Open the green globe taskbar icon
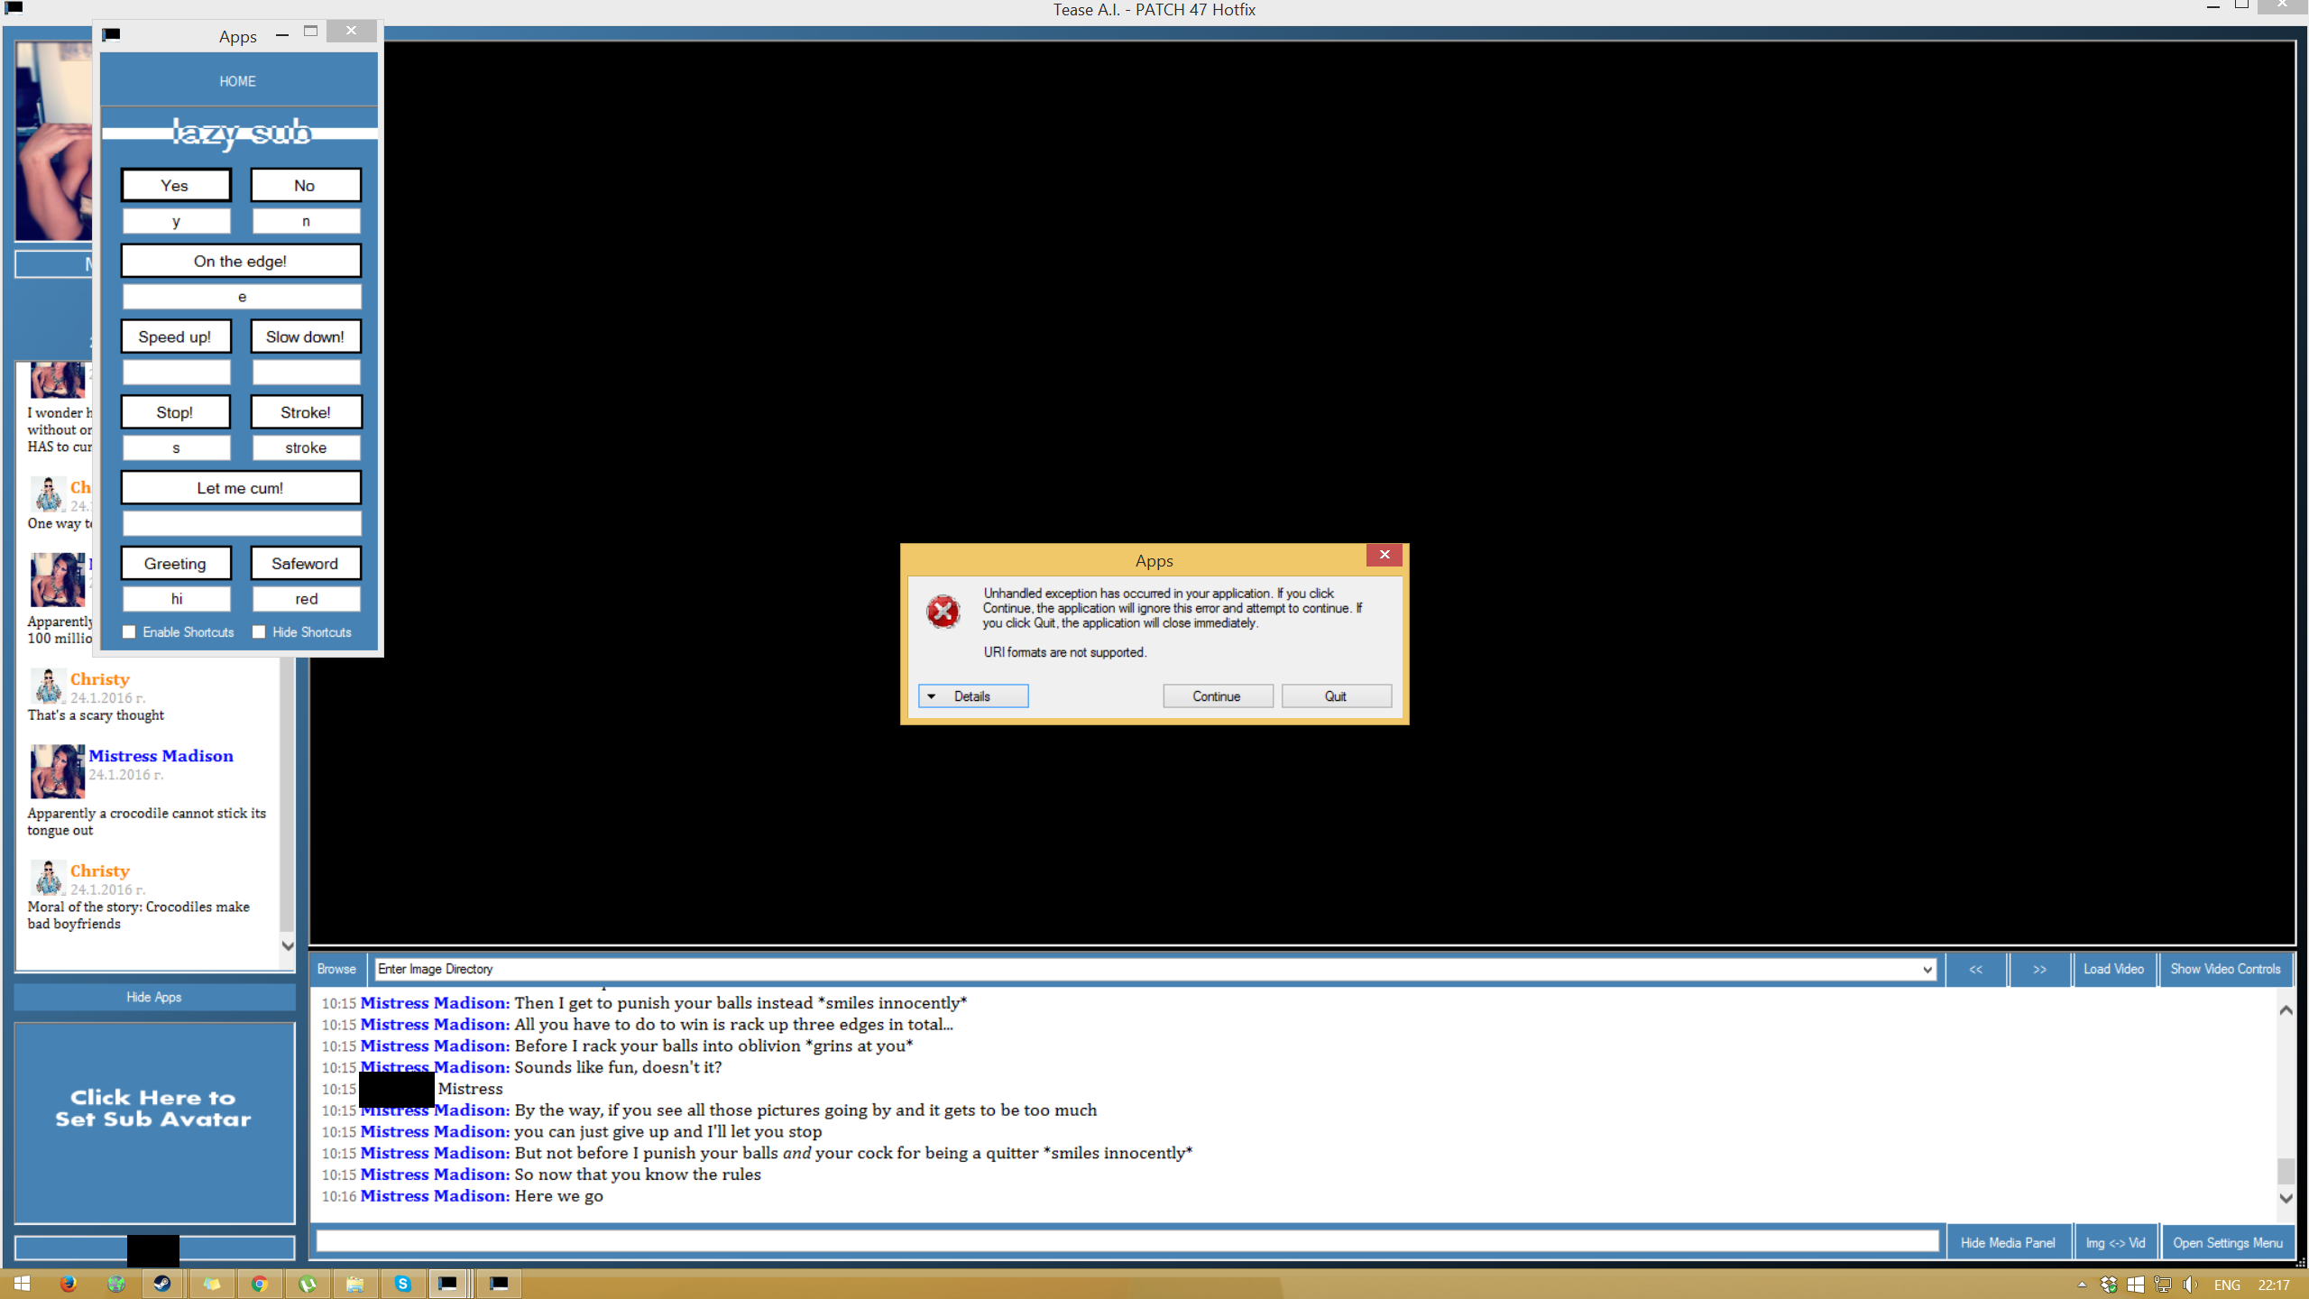The width and height of the screenshot is (2309, 1299). click(x=116, y=1284)
